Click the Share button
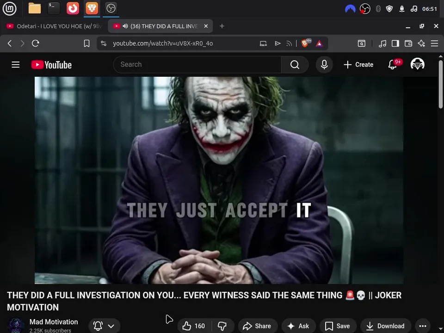This screenshot has width=444, height=333. pyautogui.click(x=258, y=326)
